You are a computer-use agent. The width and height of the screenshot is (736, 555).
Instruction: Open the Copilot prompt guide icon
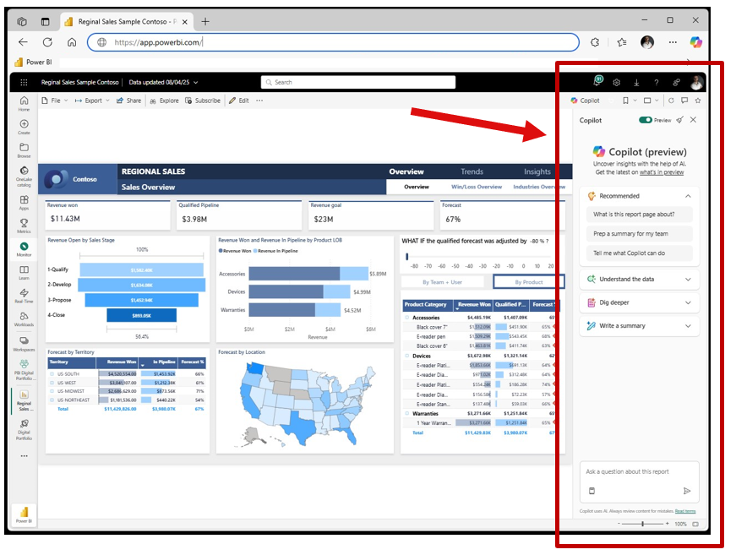[592, 491]
